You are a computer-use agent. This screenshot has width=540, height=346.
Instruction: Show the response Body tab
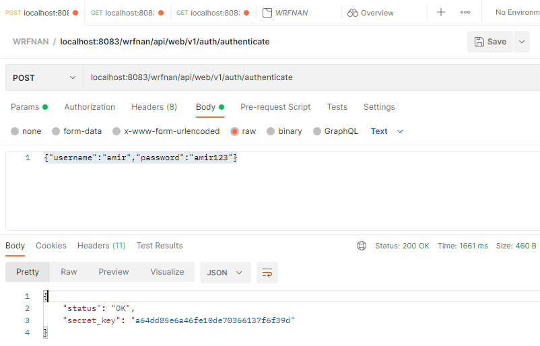point(15,246)
